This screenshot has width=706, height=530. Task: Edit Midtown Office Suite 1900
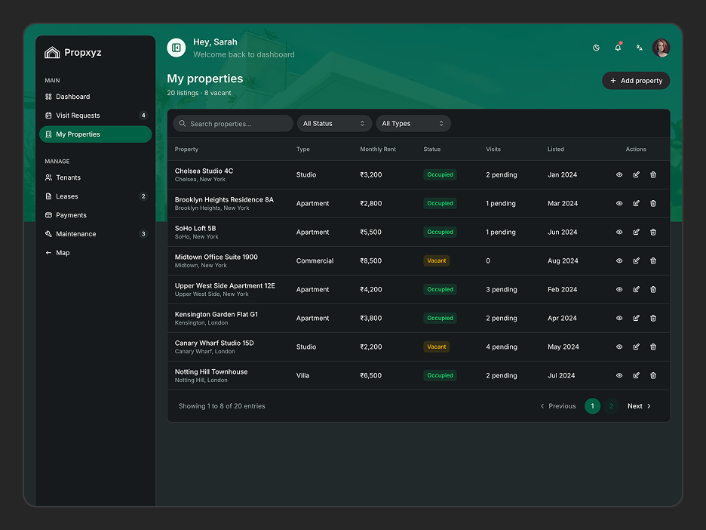(636, 261)
